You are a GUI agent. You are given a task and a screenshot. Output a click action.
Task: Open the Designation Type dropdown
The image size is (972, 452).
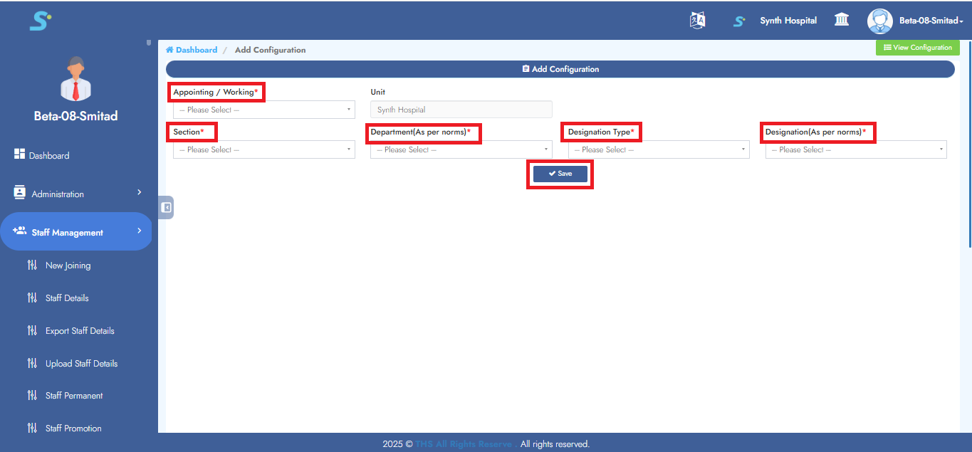657,149
